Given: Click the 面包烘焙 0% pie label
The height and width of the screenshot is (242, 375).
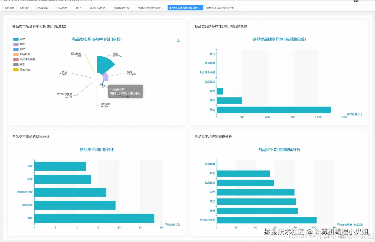Looking at the screenshot, I should [76, 55].
